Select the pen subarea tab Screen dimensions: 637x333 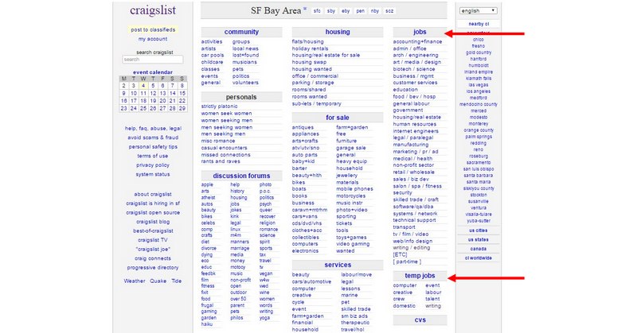coord(361,11)
